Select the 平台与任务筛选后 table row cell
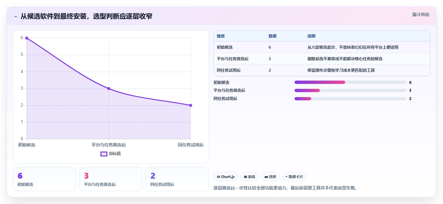Image resolution: width=443 pixels, height=204 pixels. (233, 59)
